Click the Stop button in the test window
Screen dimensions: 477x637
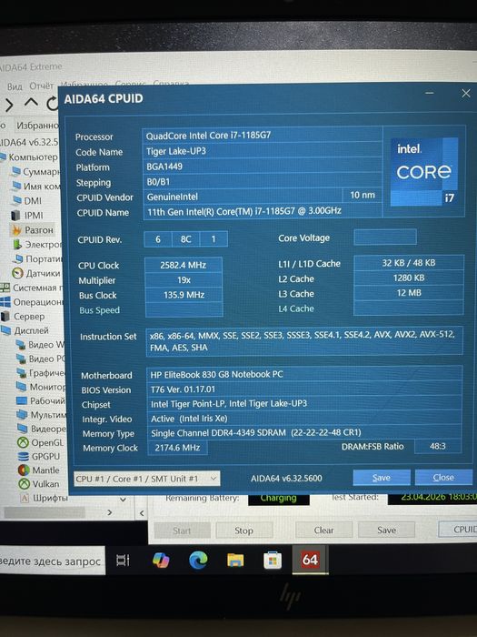243,531
